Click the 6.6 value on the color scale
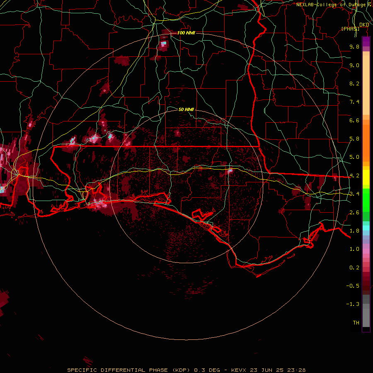 point(354,120)
